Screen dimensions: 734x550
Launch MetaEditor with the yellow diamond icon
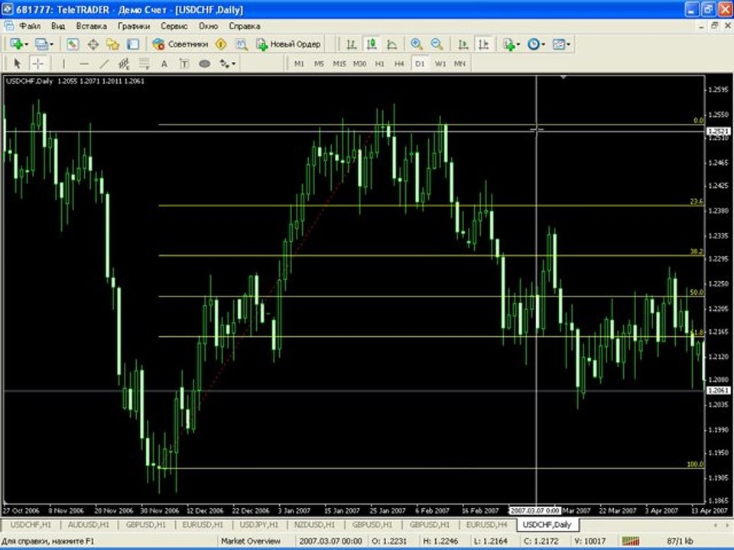221,44
